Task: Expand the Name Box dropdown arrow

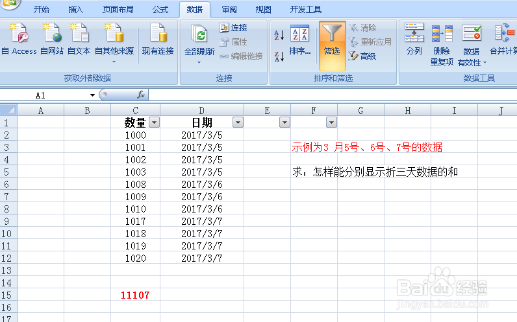Action: click(x=92, y=95)
